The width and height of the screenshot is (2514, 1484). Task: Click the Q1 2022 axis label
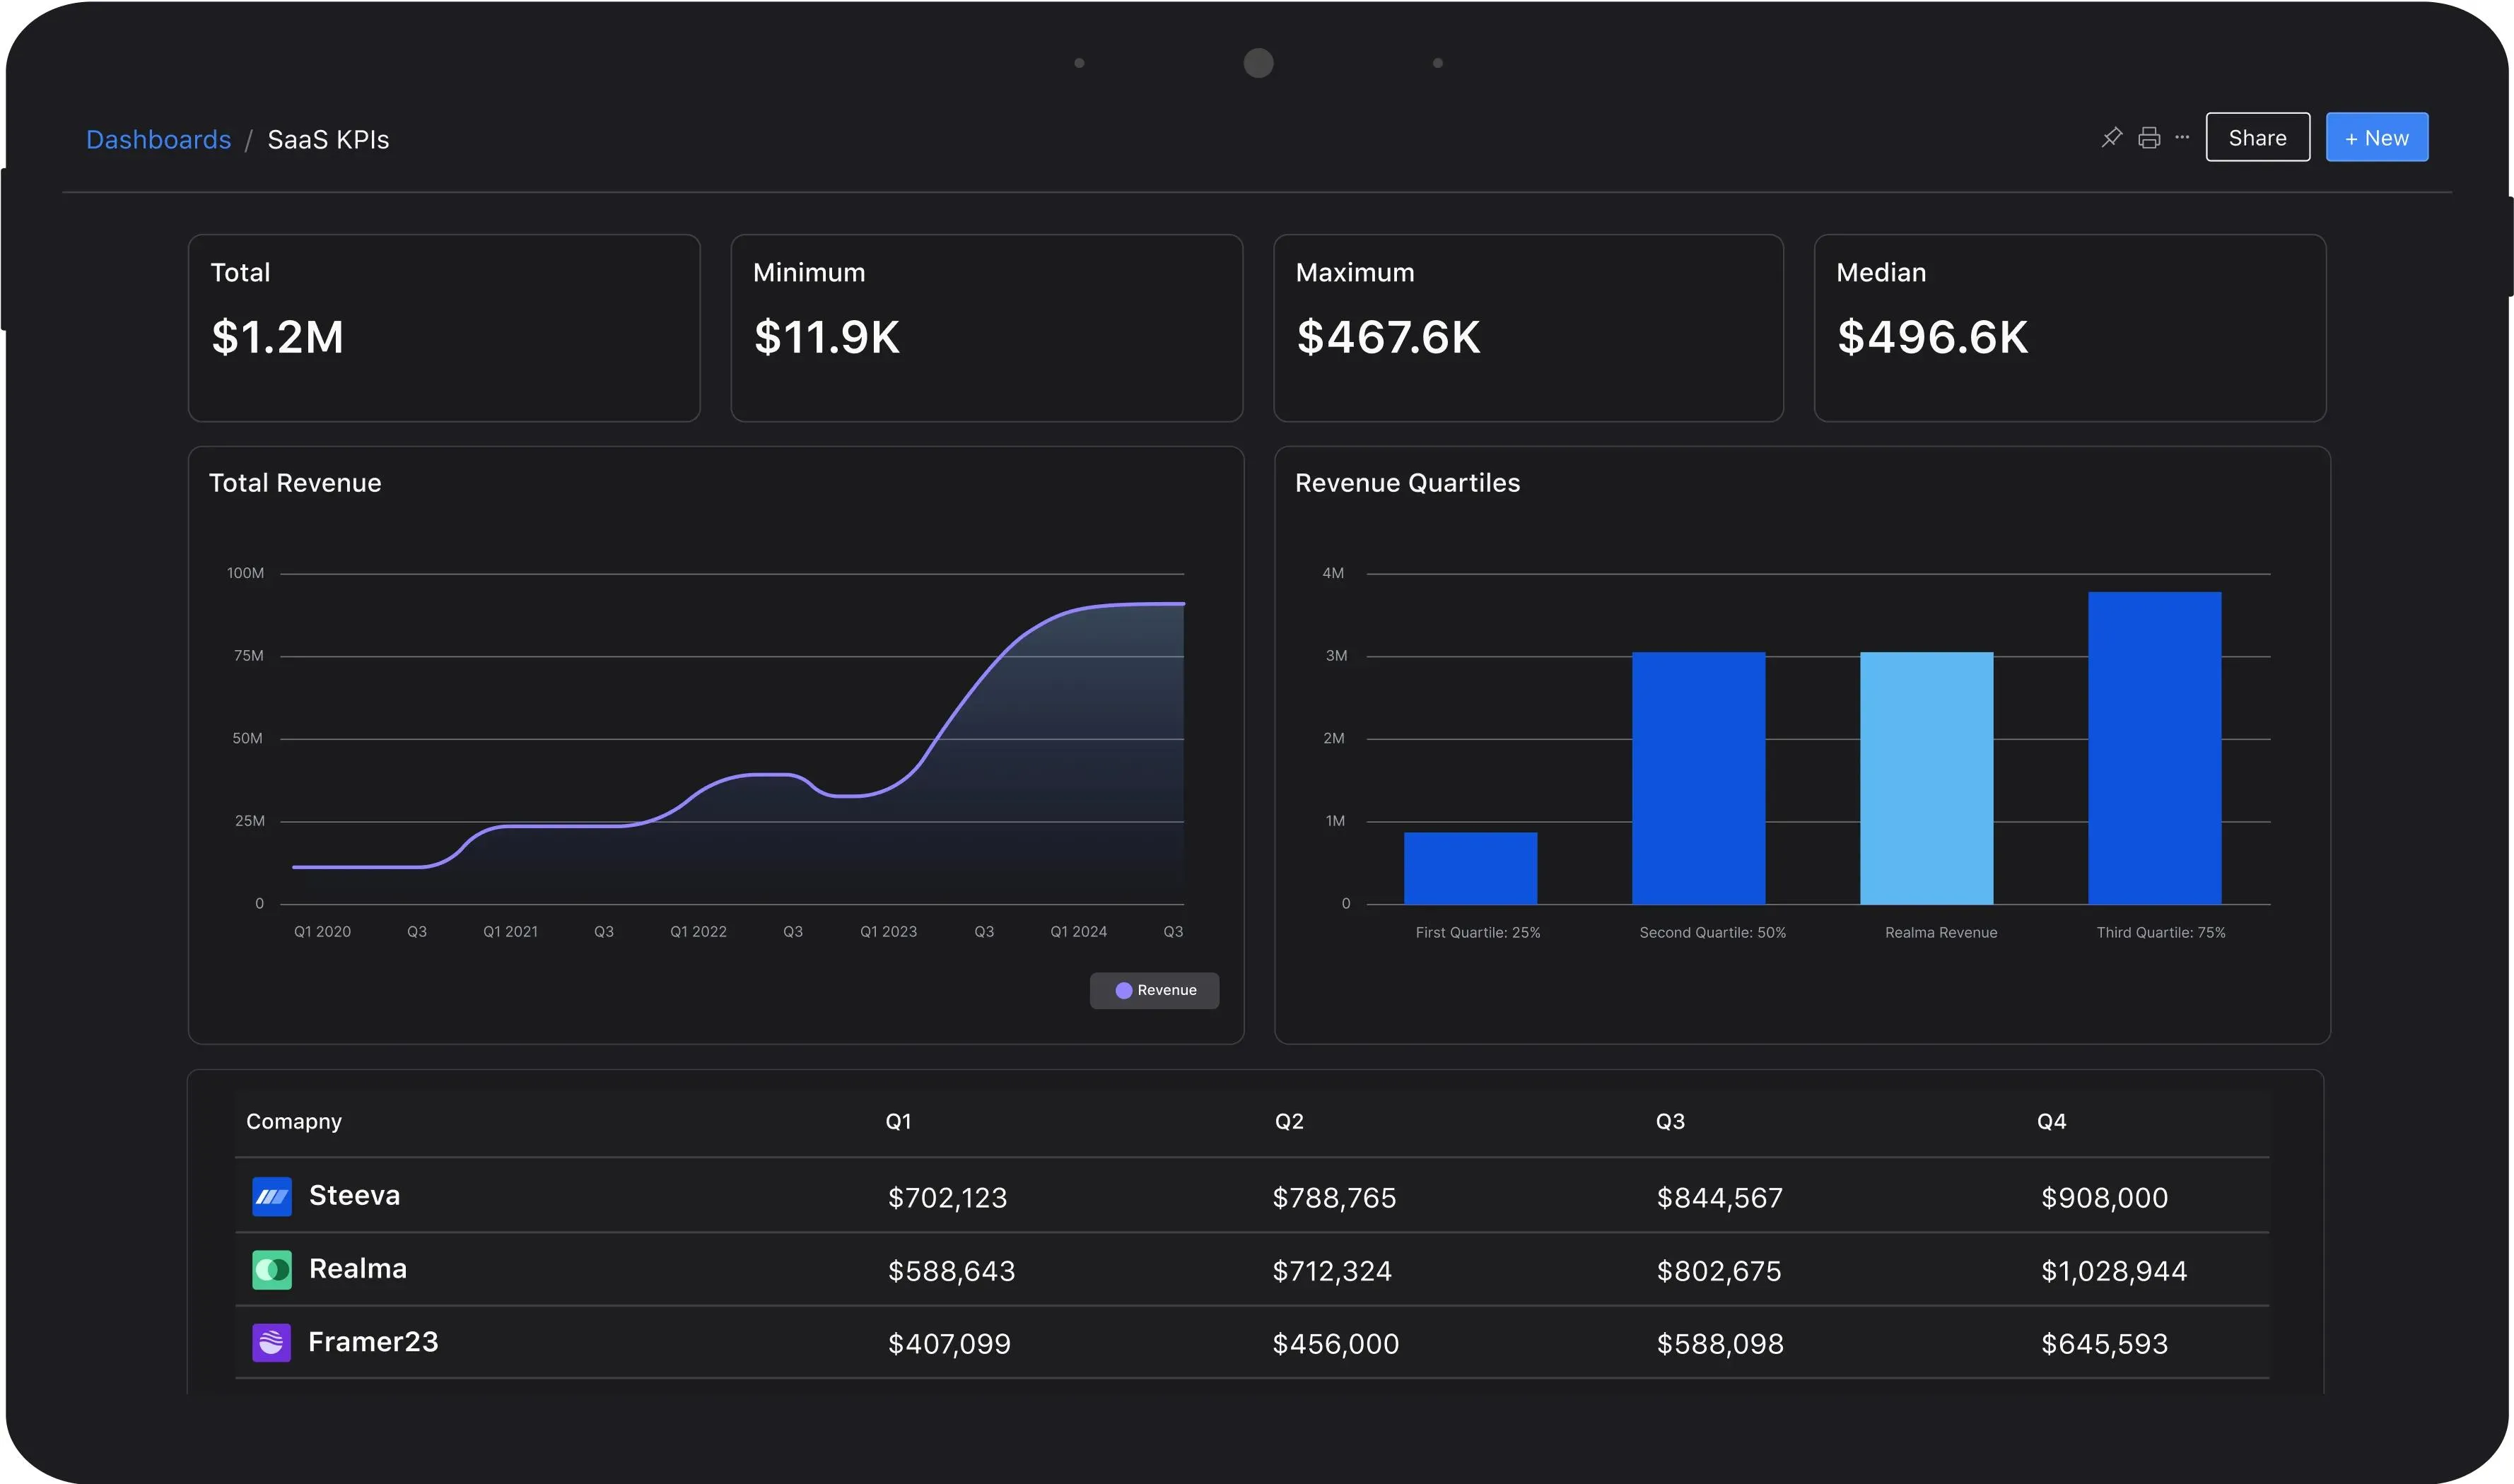pyautogui.click(x=698, y=932)
